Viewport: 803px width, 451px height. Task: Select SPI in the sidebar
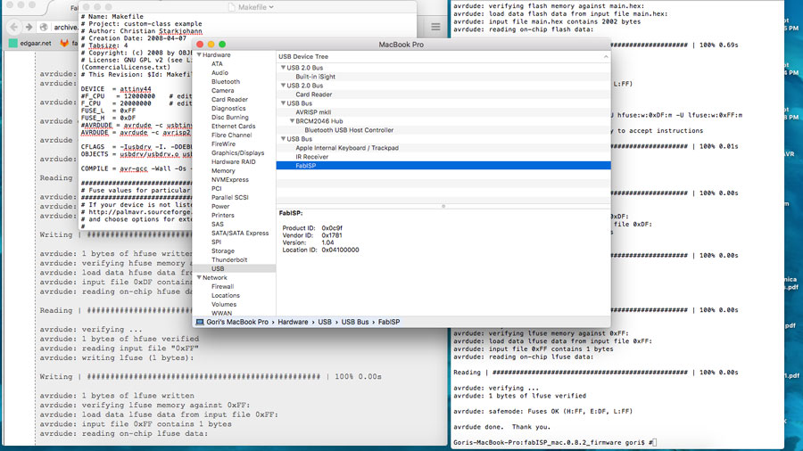(x=216, y=242)
